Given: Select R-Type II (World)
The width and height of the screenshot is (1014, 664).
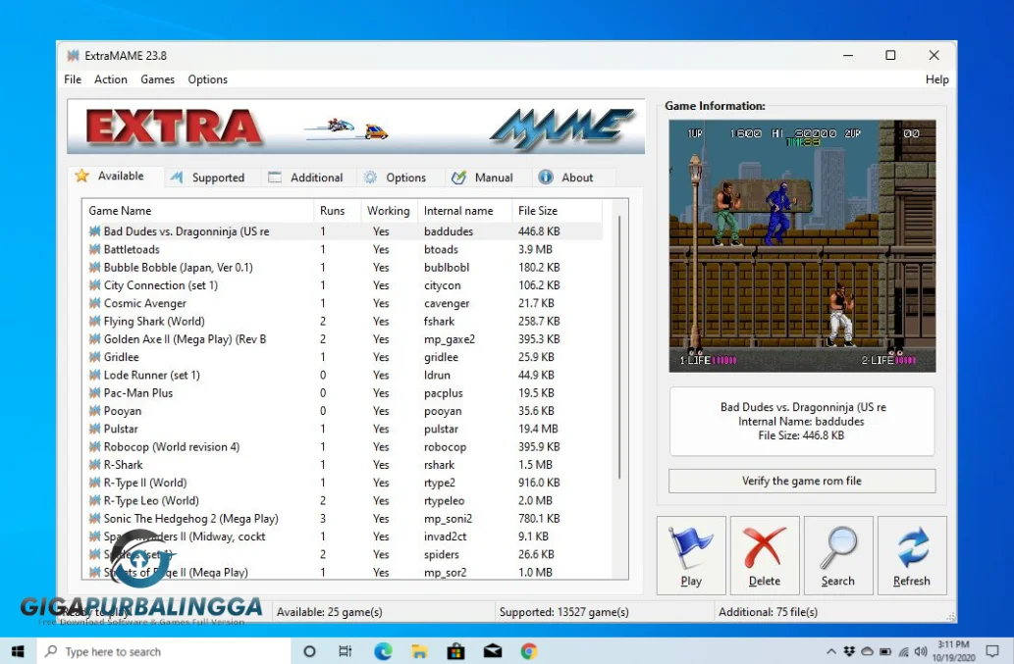Looking at the screenshot, I should point(345,483).
